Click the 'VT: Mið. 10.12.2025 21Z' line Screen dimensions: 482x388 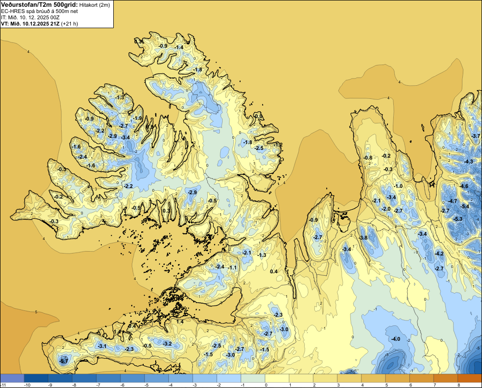[x=30, y=24]
